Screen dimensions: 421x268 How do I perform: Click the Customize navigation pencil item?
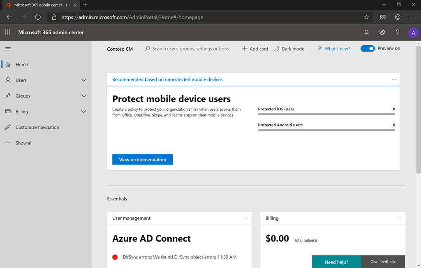tap(37, 127)
